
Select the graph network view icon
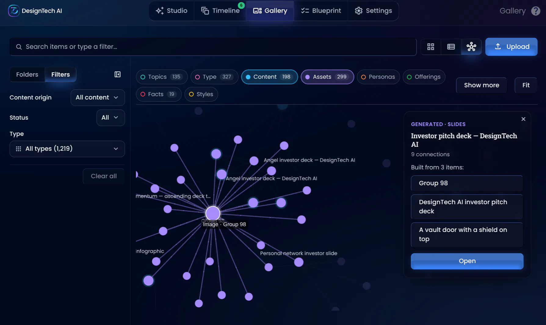[x=471, y=47]
